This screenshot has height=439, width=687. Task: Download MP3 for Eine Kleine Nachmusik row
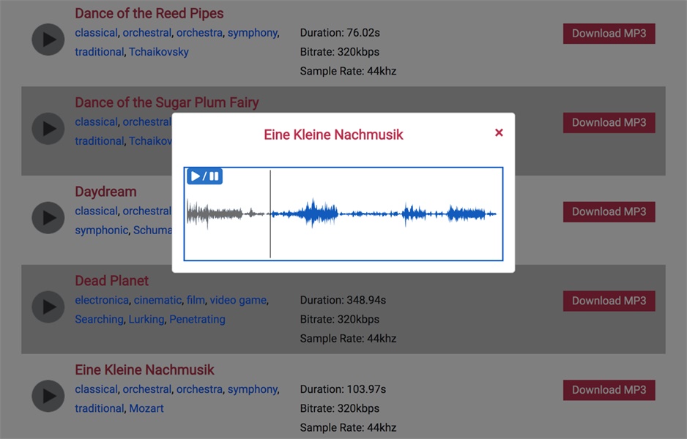pyautogui.click(x=609, y=390)
